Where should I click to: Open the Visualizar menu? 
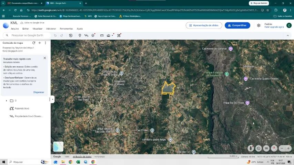click(x=38, y=29)
